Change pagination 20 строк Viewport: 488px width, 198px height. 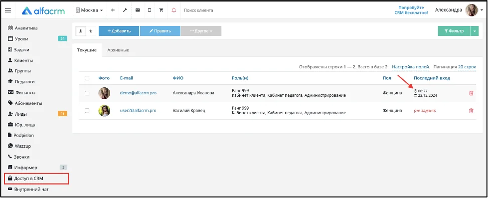[467, 67]
